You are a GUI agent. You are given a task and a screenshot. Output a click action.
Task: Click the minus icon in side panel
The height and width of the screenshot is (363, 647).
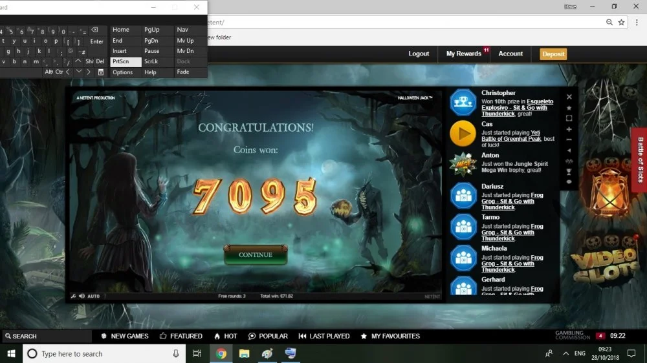point(569,140)
